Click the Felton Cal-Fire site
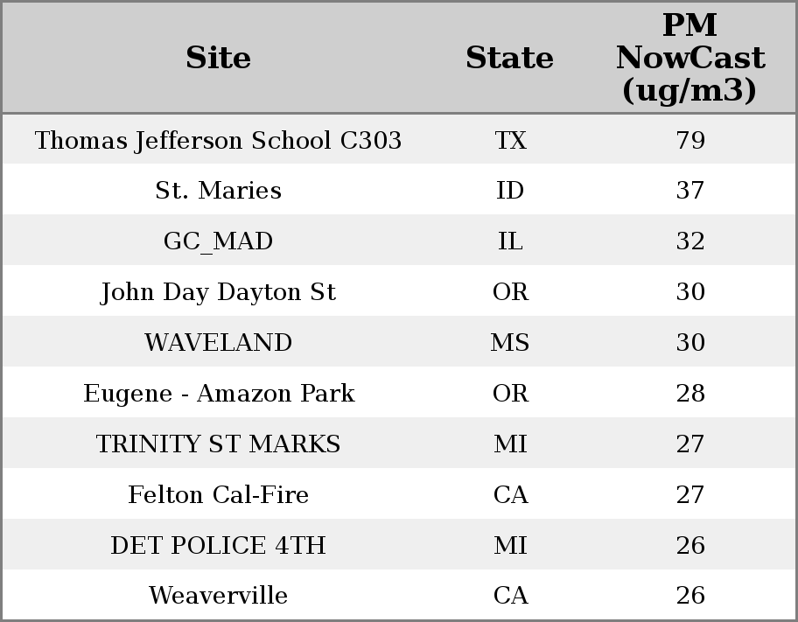The height and width of the screenshot is (622, 798). 218,495
